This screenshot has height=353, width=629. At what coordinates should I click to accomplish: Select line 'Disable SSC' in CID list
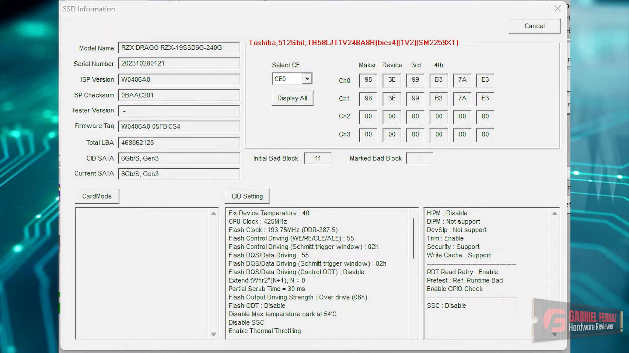coord(246,322)
